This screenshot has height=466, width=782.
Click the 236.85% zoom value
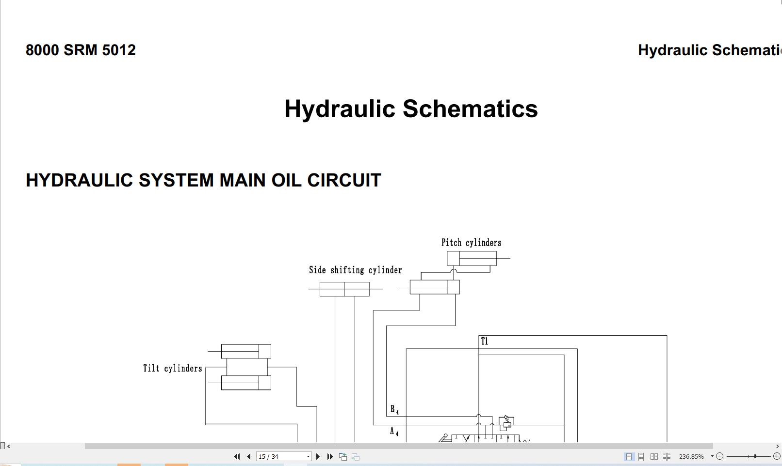click(x=691, y=456)
